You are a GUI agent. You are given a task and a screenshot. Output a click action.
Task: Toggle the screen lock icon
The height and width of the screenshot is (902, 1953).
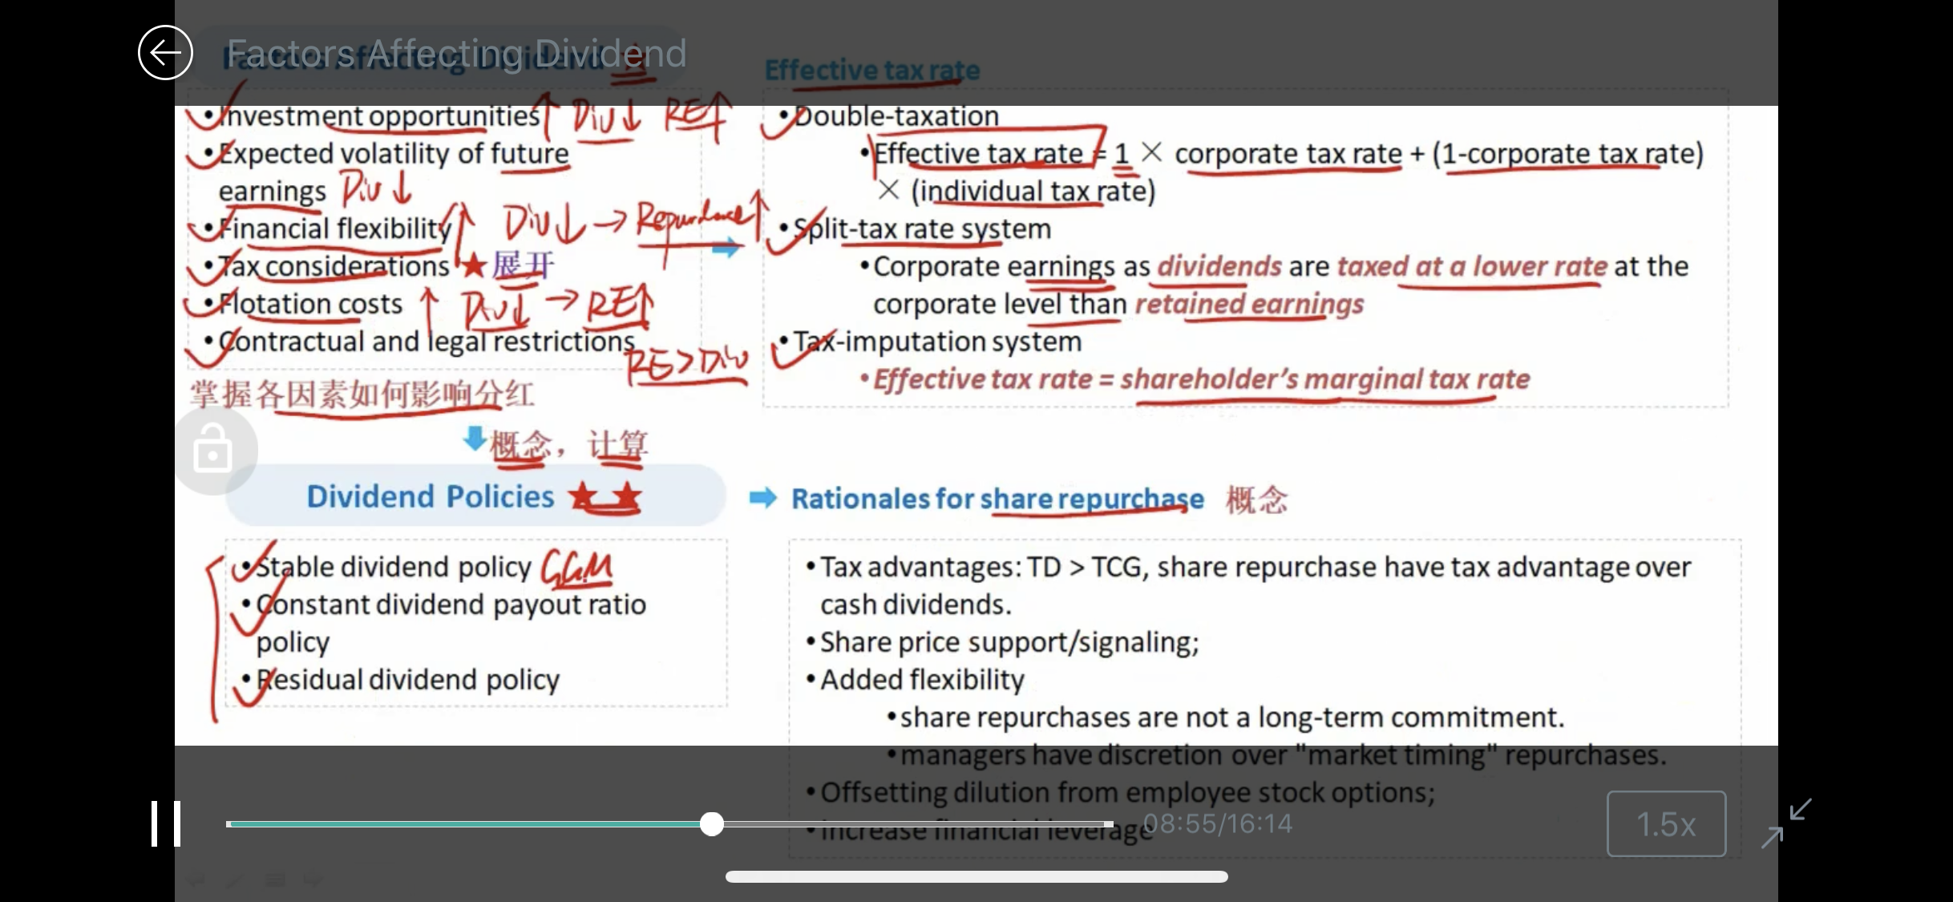coord(213,450)
